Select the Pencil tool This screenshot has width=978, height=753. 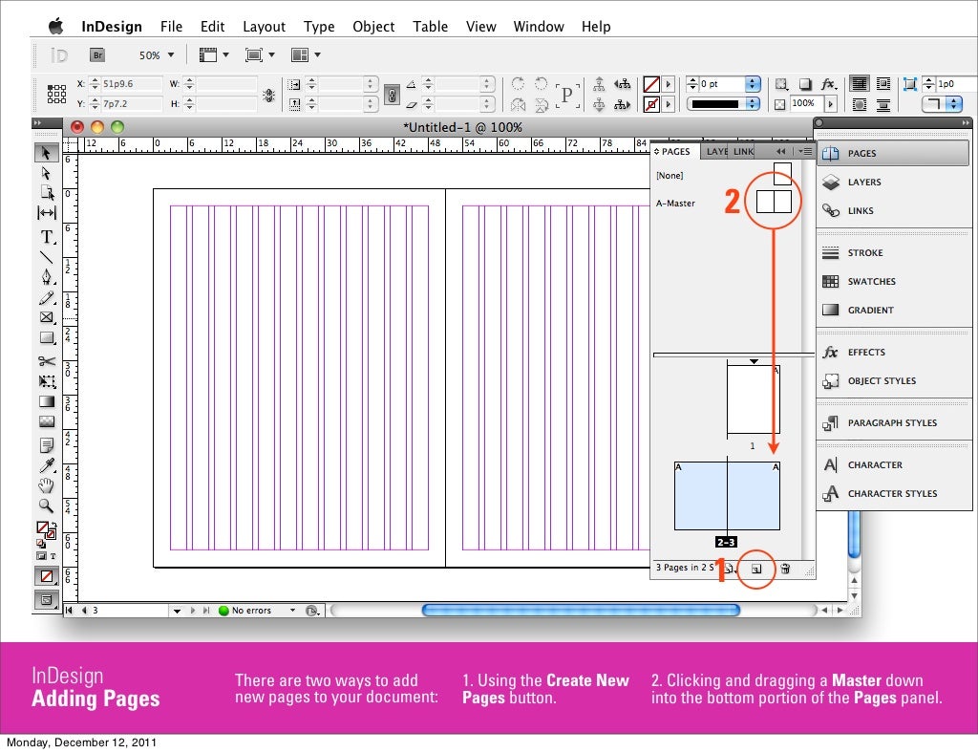46,298
